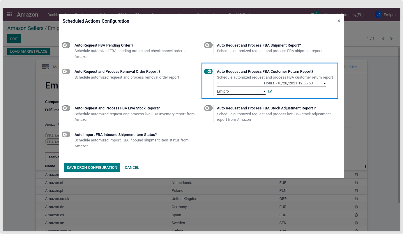Image resolution: width=403 pixels, height=234 pixels.
Task: Open the apps grid menu icon
Action: [10, 15]
